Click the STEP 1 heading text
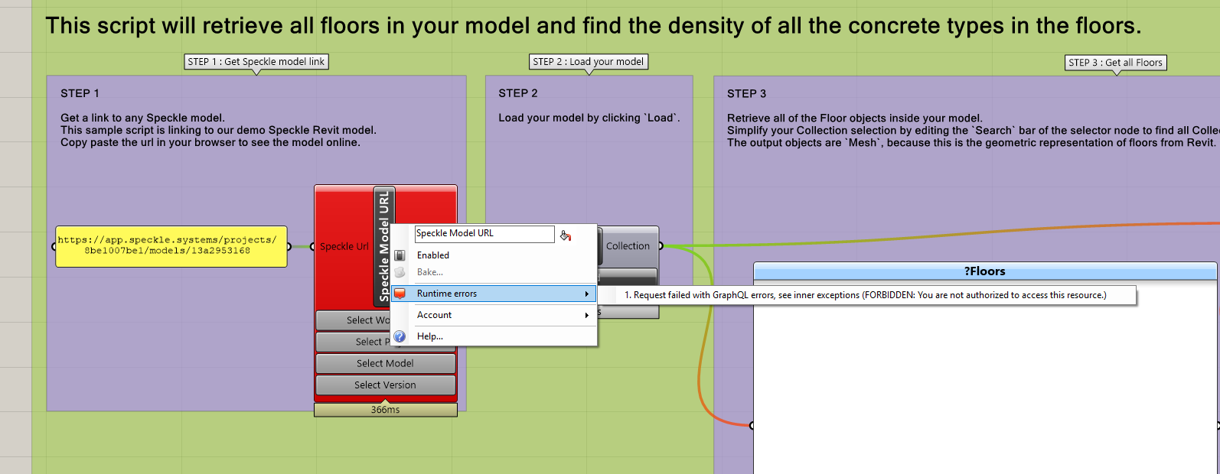Screen dimensions: 1220x474 [80, 93]
